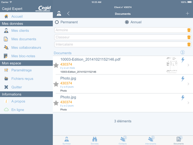This screenshot has height=145, width=193.
Task: Click the Mes bloc-notes notepad icon
Action: pyautogui.click(x=6, y=56)
